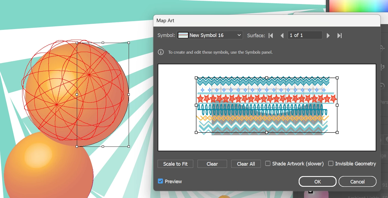
Task: Enable Shade Artwork (slower) checkbox
Action: coord(268,163)
